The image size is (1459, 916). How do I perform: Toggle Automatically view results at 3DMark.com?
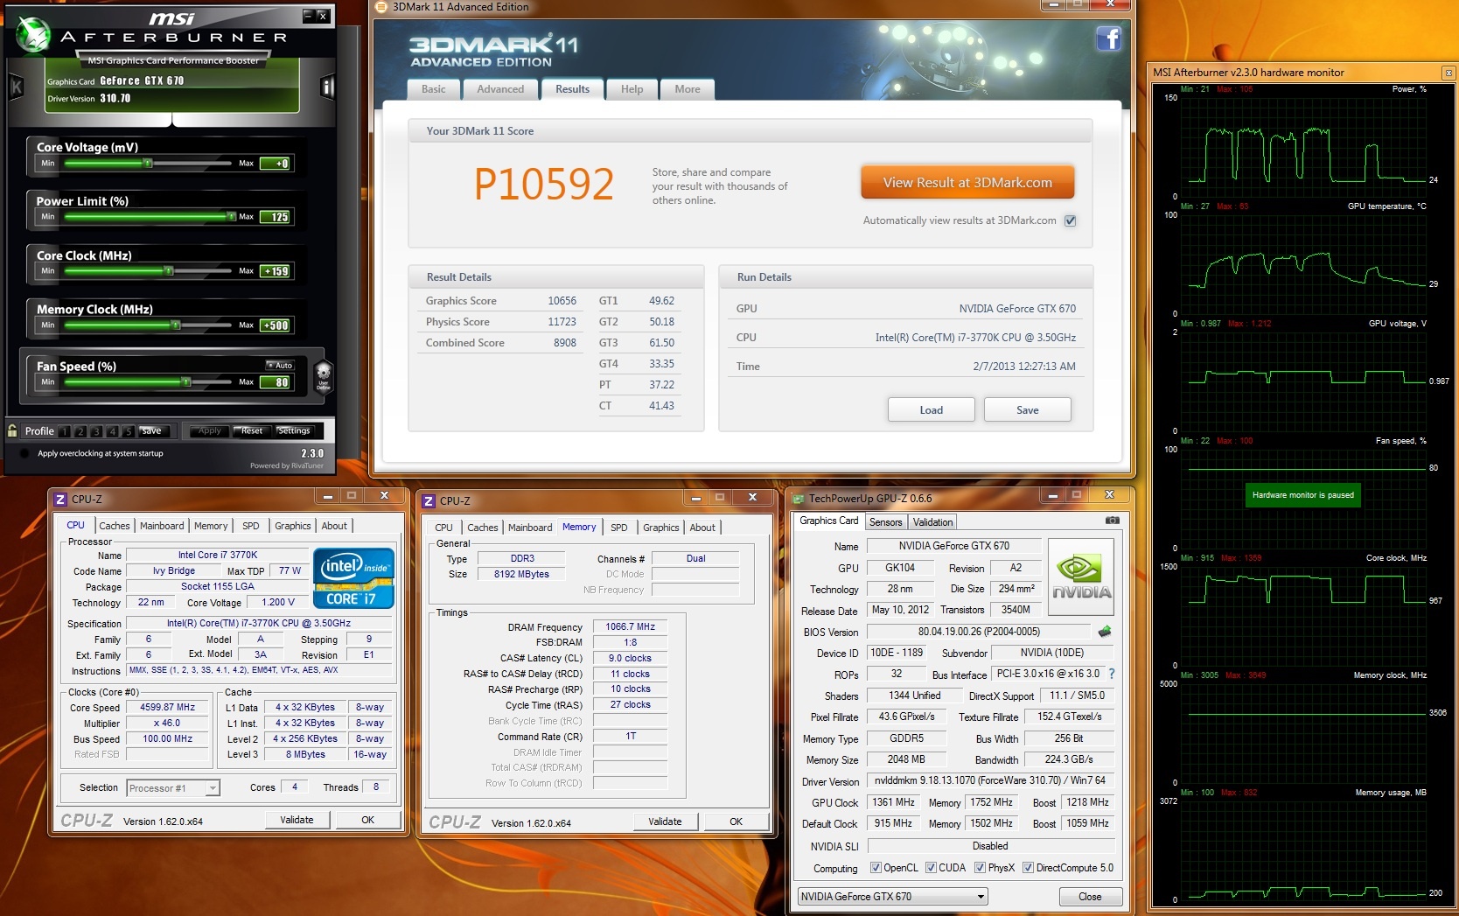pos(1070,220)
